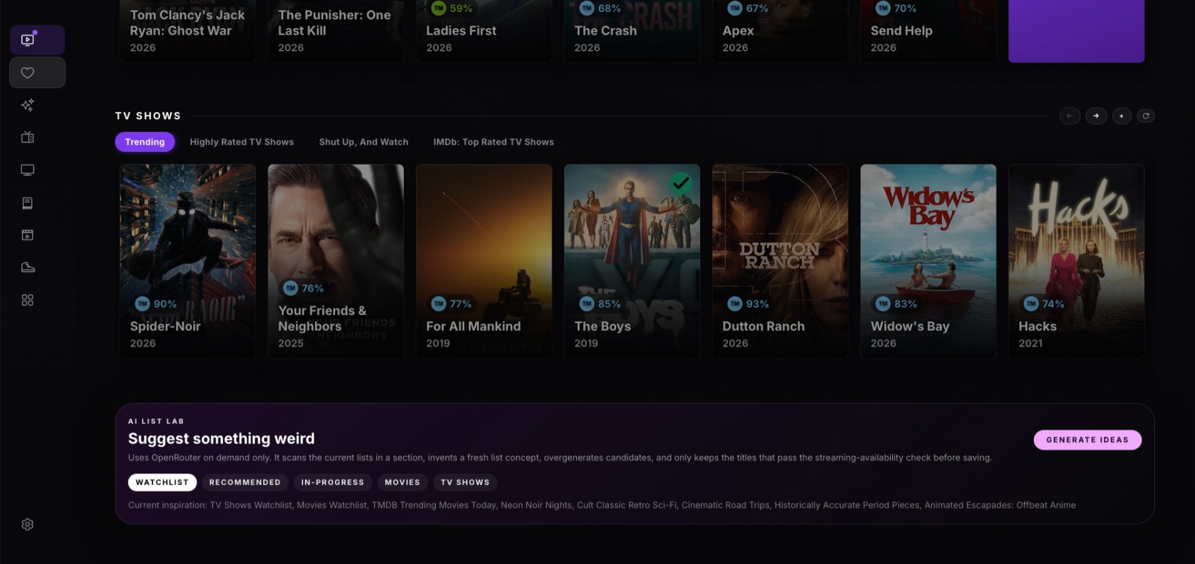Click the right arrow in TV Shows row
The width and height of the screenshot is (1195, 564).
[1096, 116]
